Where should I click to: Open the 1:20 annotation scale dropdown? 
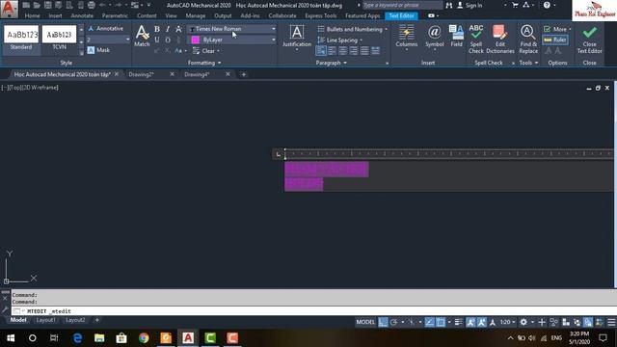coord(507,322)
